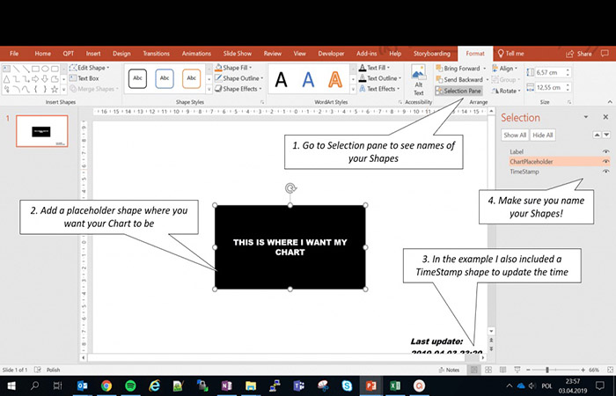Open the Home ribbon tab
Screen dimensions: 616x396
(x=42, y=54)
